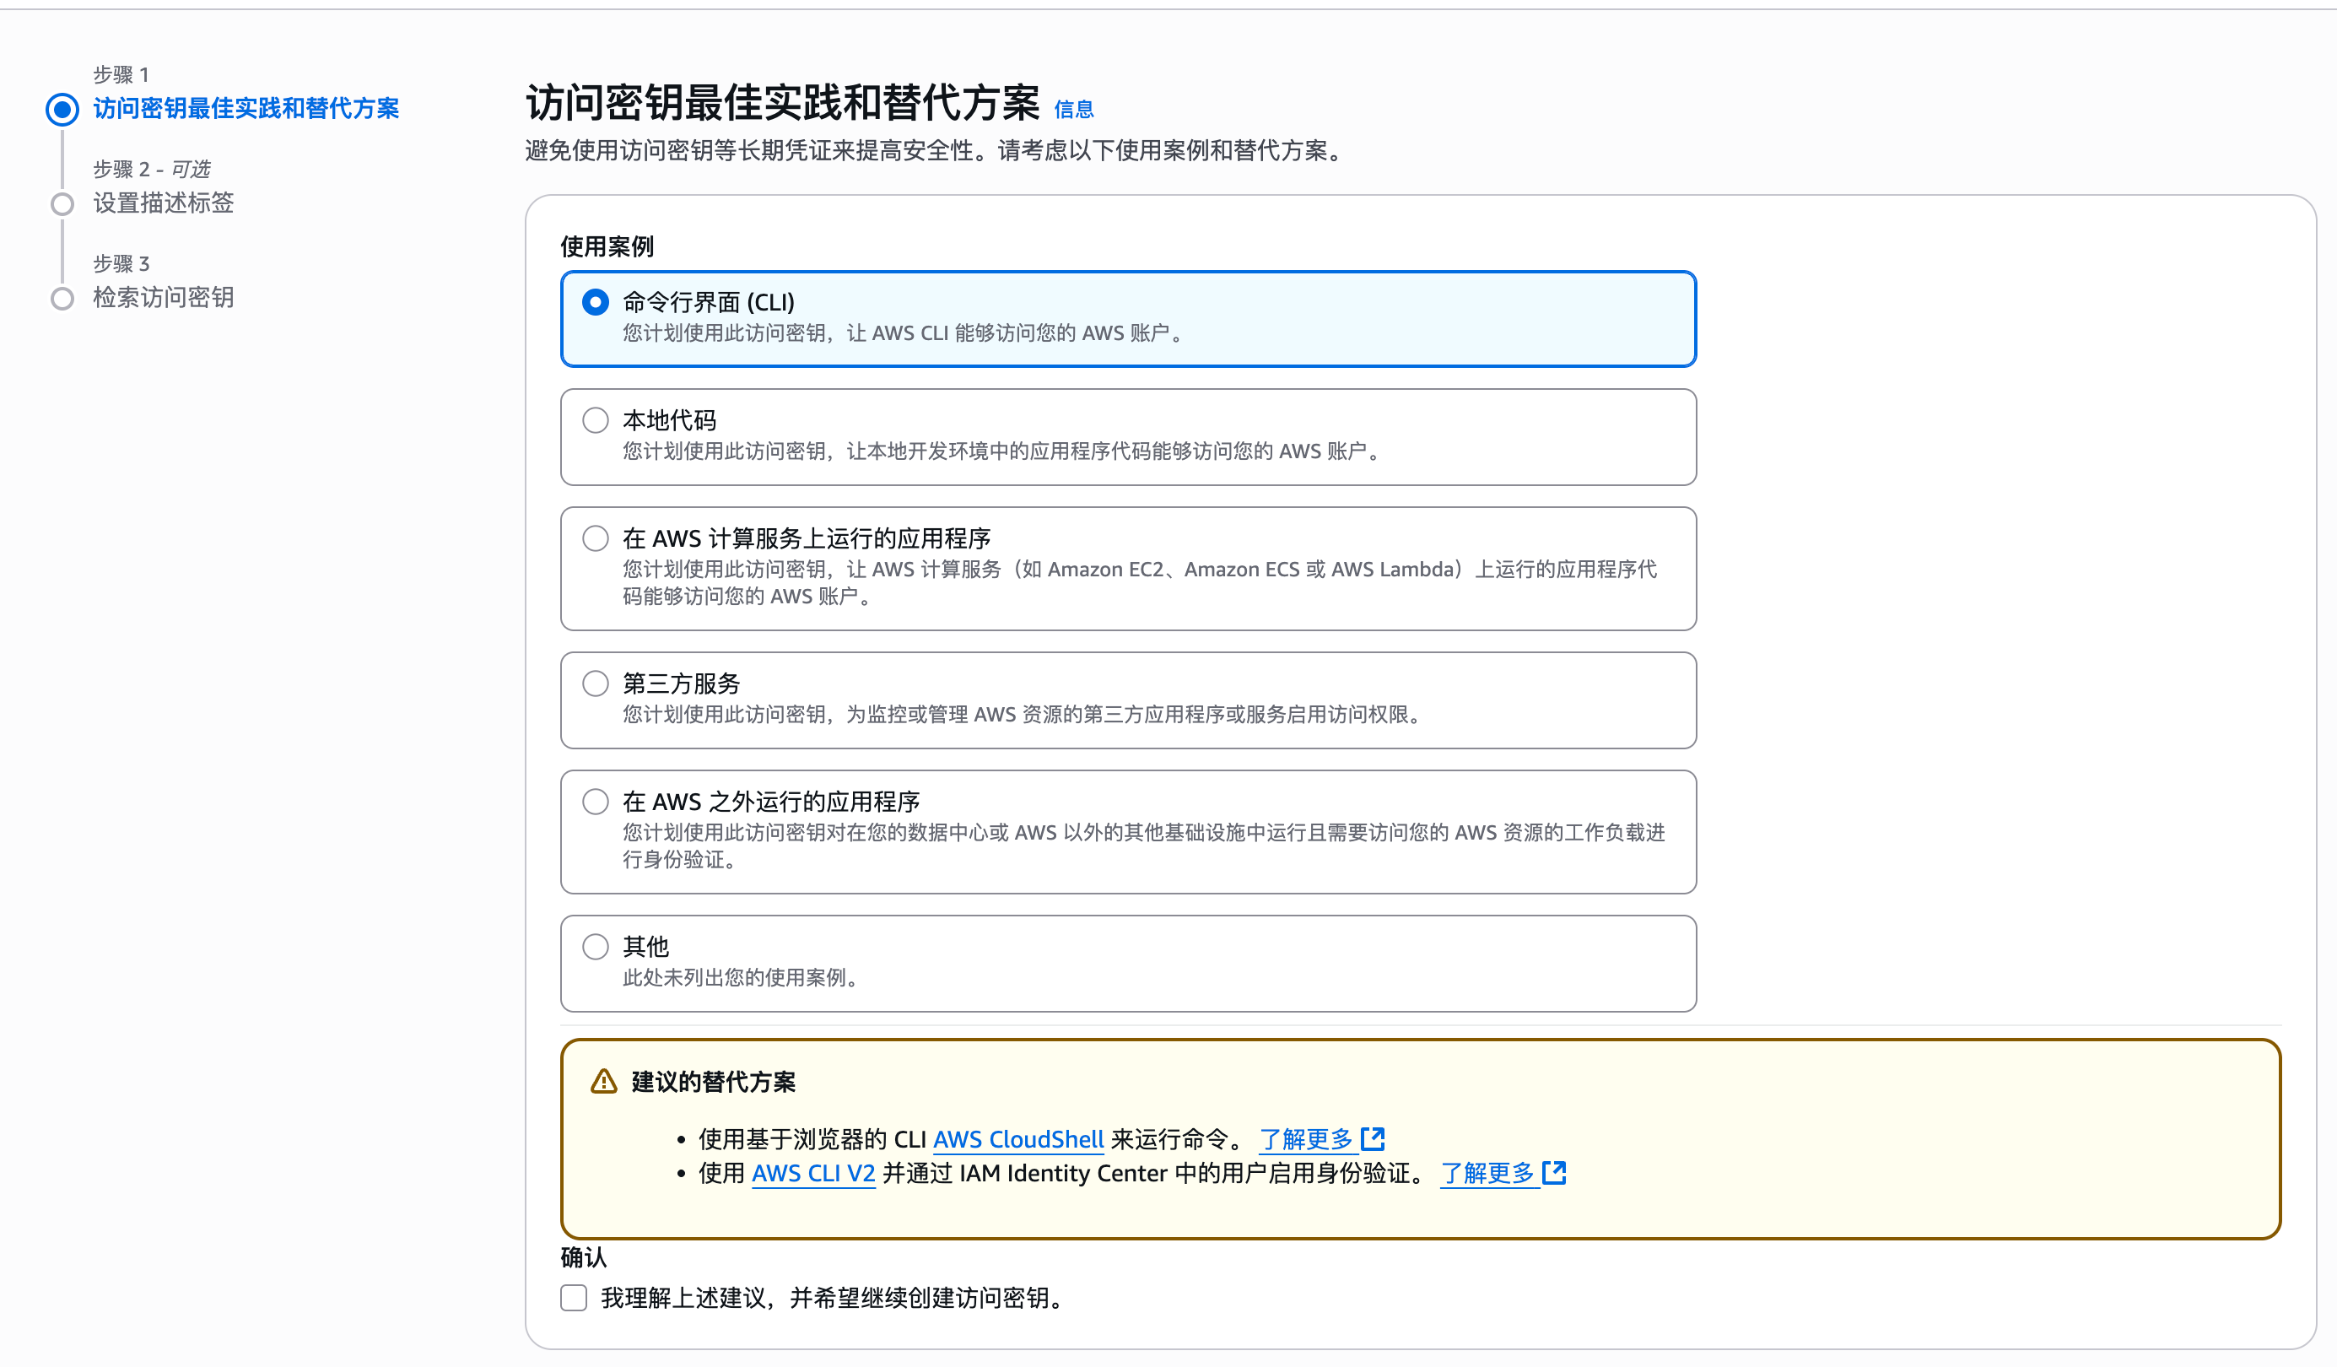2337x1367 pixels.
Task: Click step 2 circle for 设置描述标签
Action: pos(62,204)
